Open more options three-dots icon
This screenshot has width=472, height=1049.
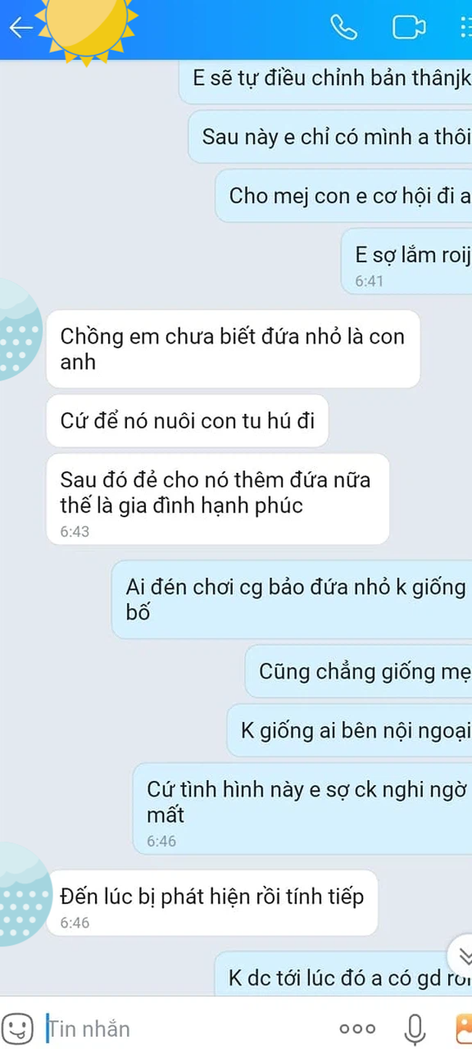(357, 1029)
